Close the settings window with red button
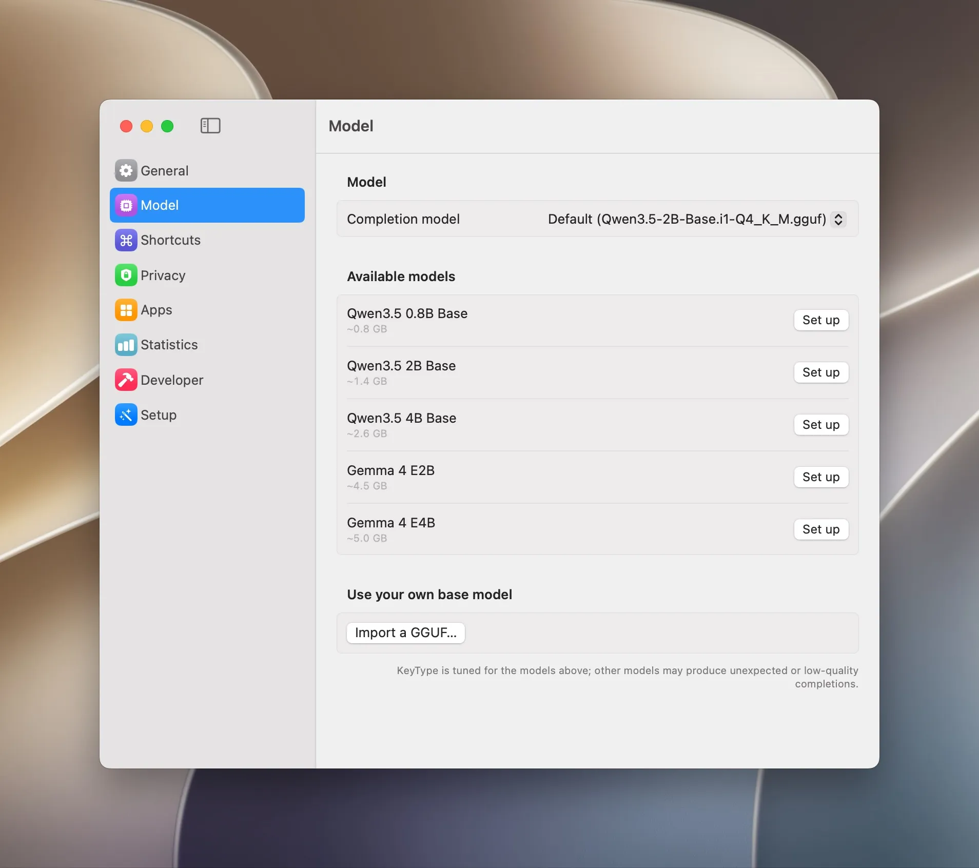The image size is (979, 868). [126, 126]
